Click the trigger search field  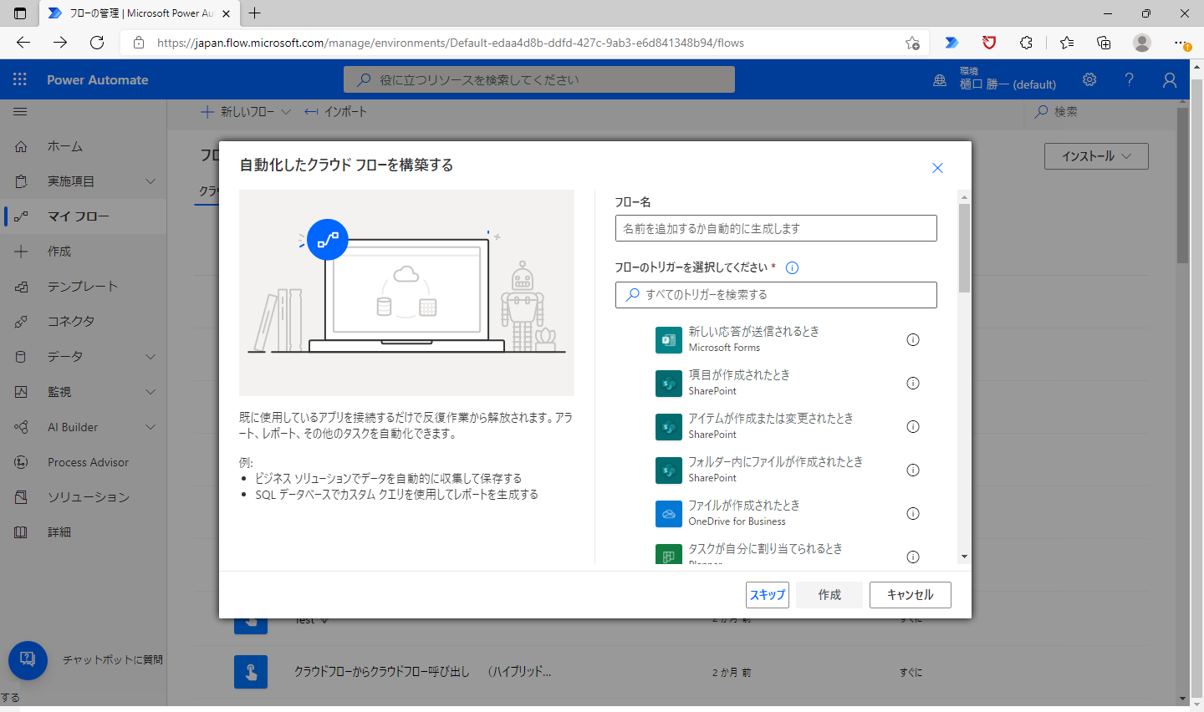pyautogui.click(x=776, y=295)
